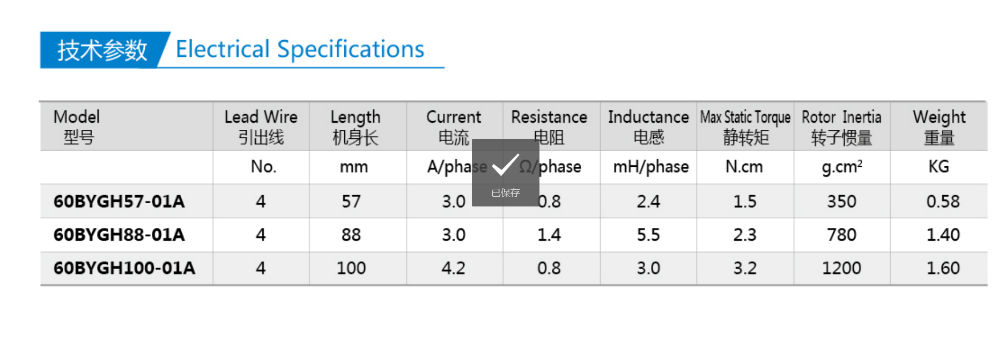Image resolution: width=1006 pixels, height=355 pixels.
Task: Click the Lead Wire column header
Action: click(x=261, y=127)
